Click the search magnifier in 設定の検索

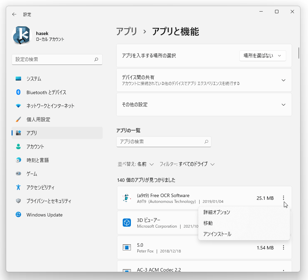pyautogui.click(x=96, y=59)
